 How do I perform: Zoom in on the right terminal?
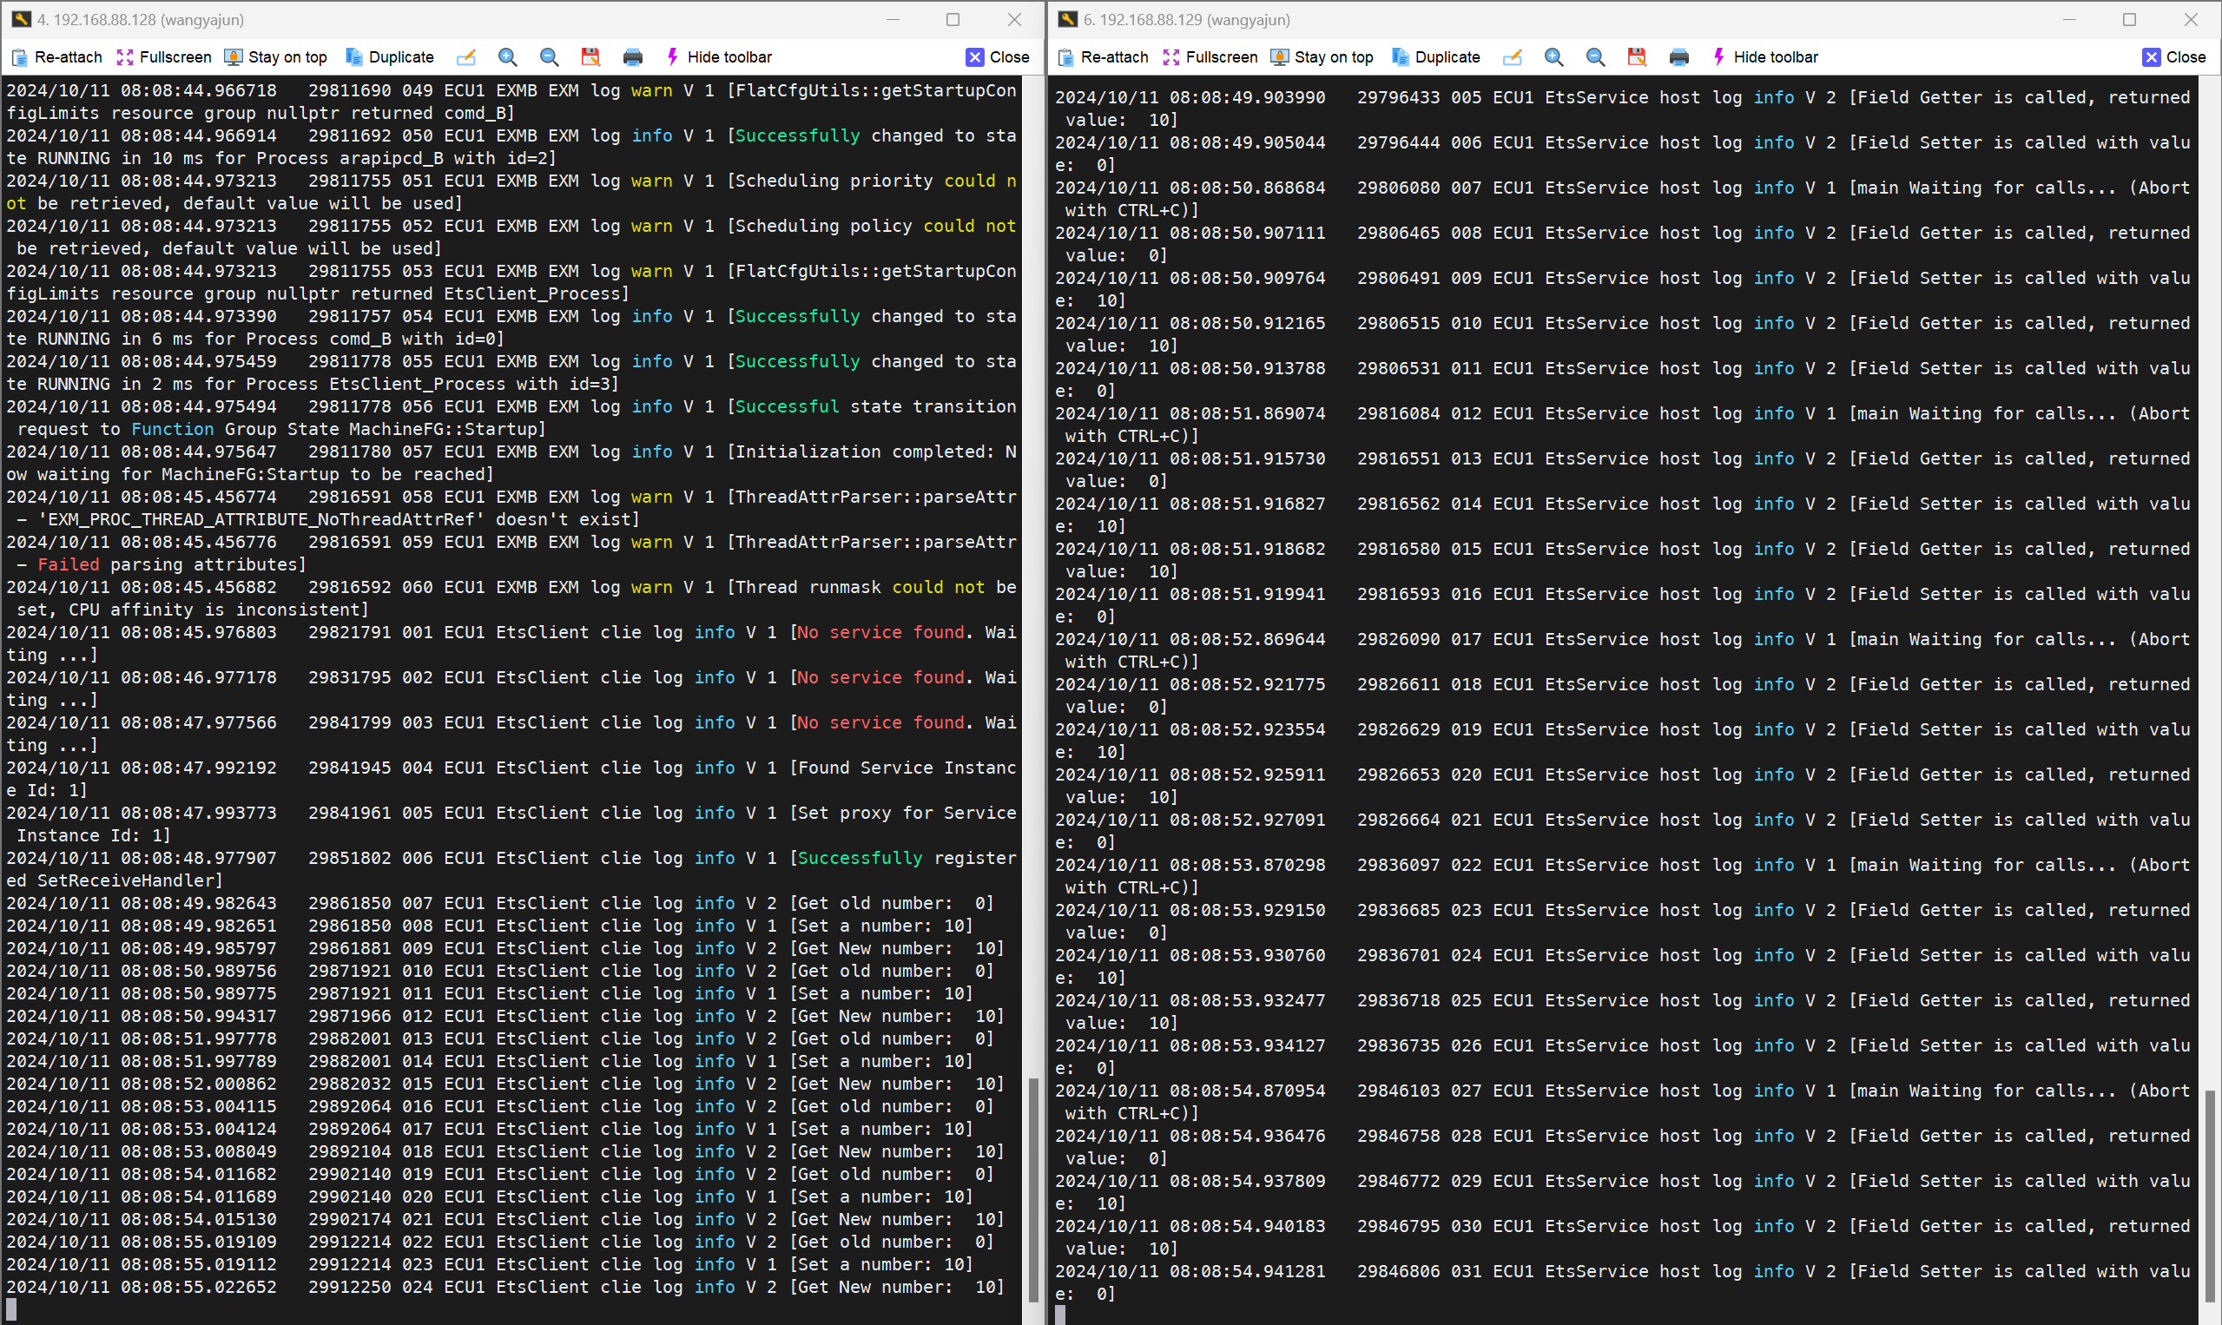(x=1554, y=57)
